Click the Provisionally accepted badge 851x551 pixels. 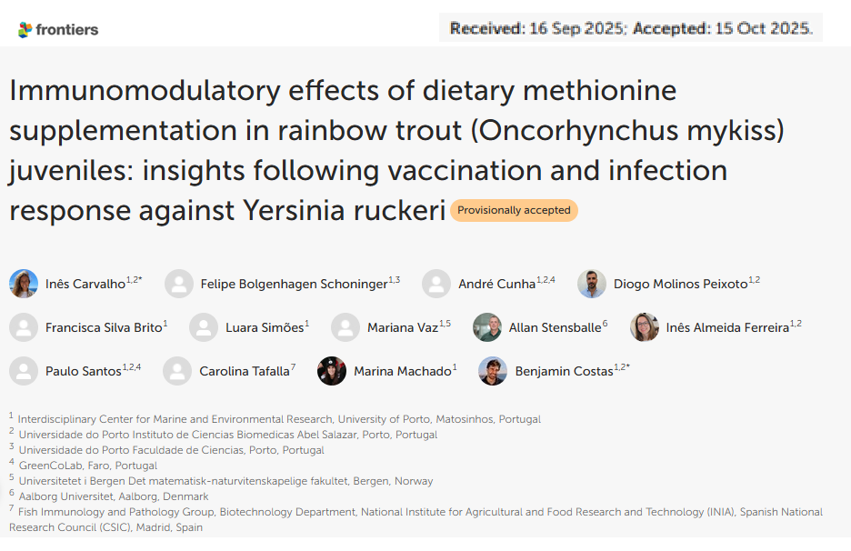514,210
